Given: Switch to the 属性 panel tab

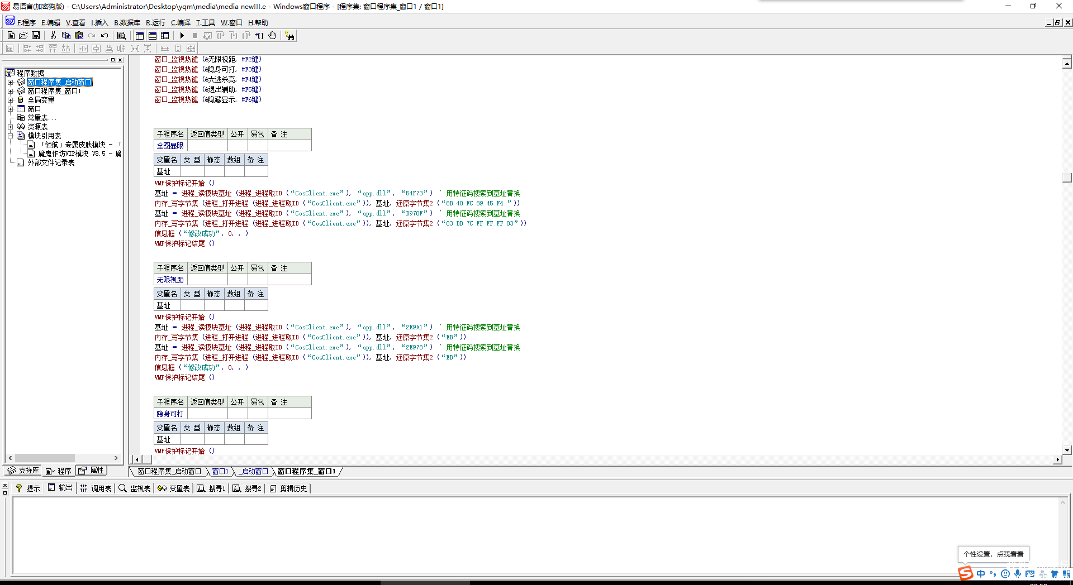Looking at the screenshot, I should click(91, 471).
